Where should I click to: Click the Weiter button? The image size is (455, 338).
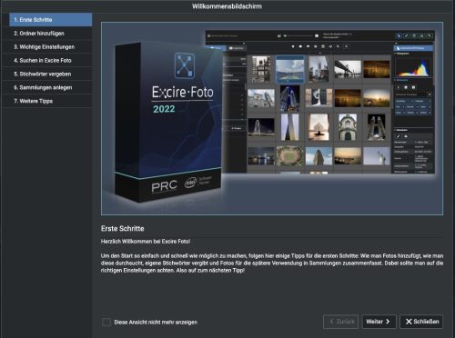point(379,322)
